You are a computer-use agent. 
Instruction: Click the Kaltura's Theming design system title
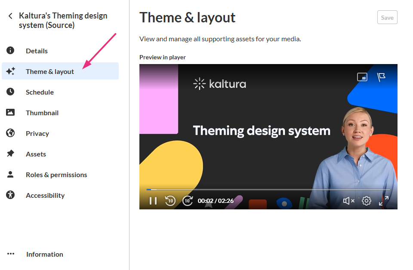pos(63,21)
